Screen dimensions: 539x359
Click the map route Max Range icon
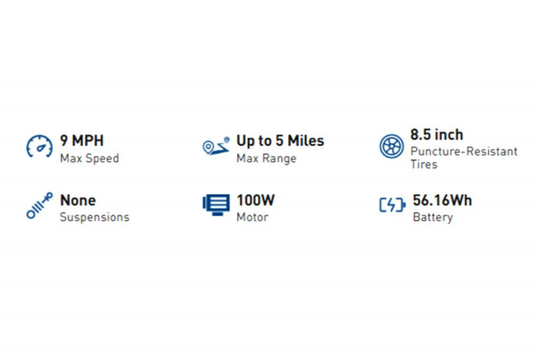pyautogui.click(x=216, y=145)
